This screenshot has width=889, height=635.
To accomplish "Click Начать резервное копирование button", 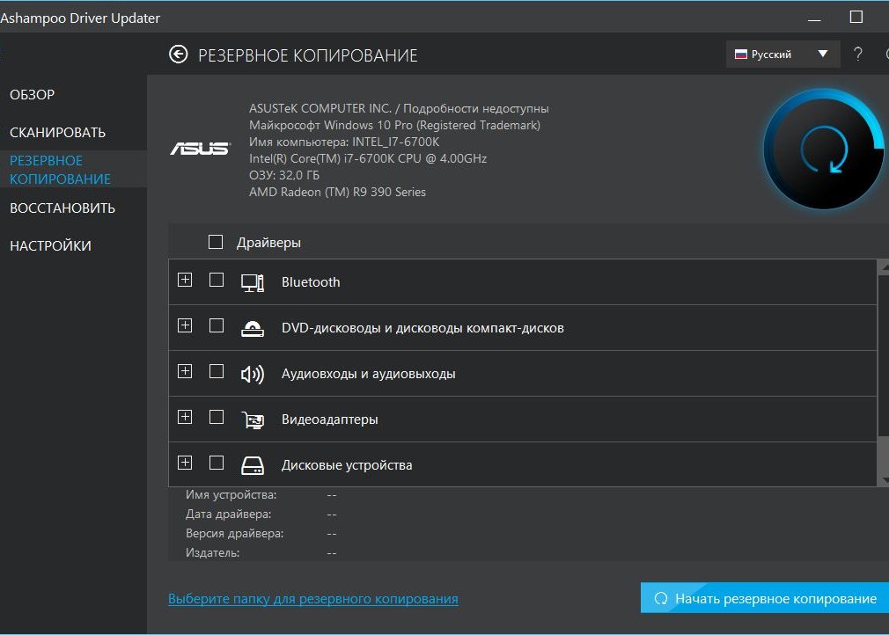I will click(765, 598).
